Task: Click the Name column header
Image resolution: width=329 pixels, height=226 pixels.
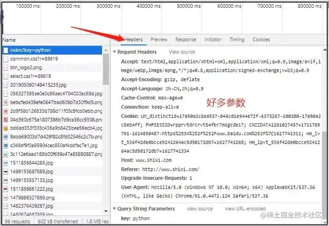Action: point(9,40)
